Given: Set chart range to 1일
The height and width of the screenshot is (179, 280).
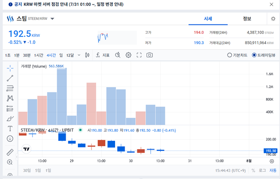Looking at the screenshot, I should pos(48,170).
